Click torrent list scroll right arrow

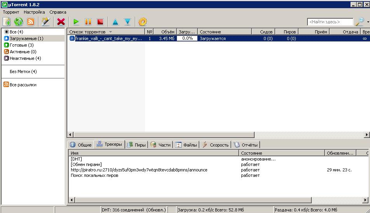tap(367, 135)
